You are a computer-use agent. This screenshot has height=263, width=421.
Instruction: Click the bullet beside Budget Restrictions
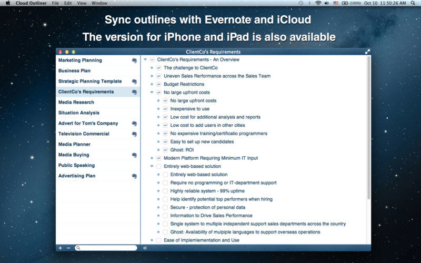click(x=152, y=84)
